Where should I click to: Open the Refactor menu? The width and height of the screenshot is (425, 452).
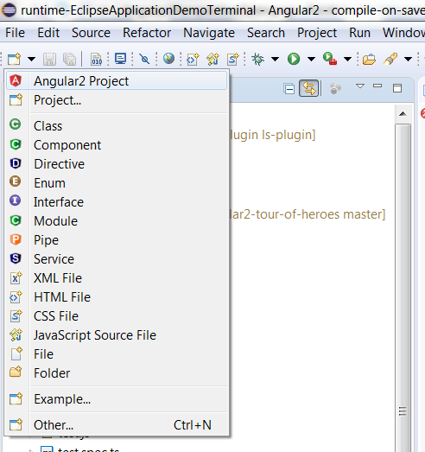click(147, 33)
